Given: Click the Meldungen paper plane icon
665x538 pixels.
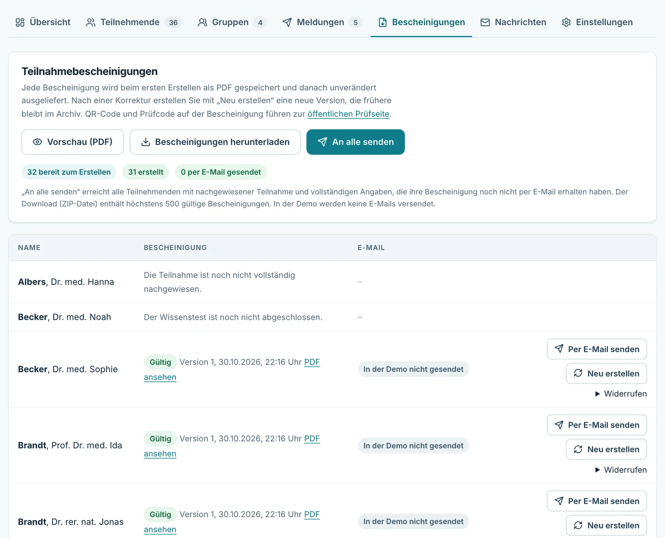Looking at the screenshot, I should [287, 22].
